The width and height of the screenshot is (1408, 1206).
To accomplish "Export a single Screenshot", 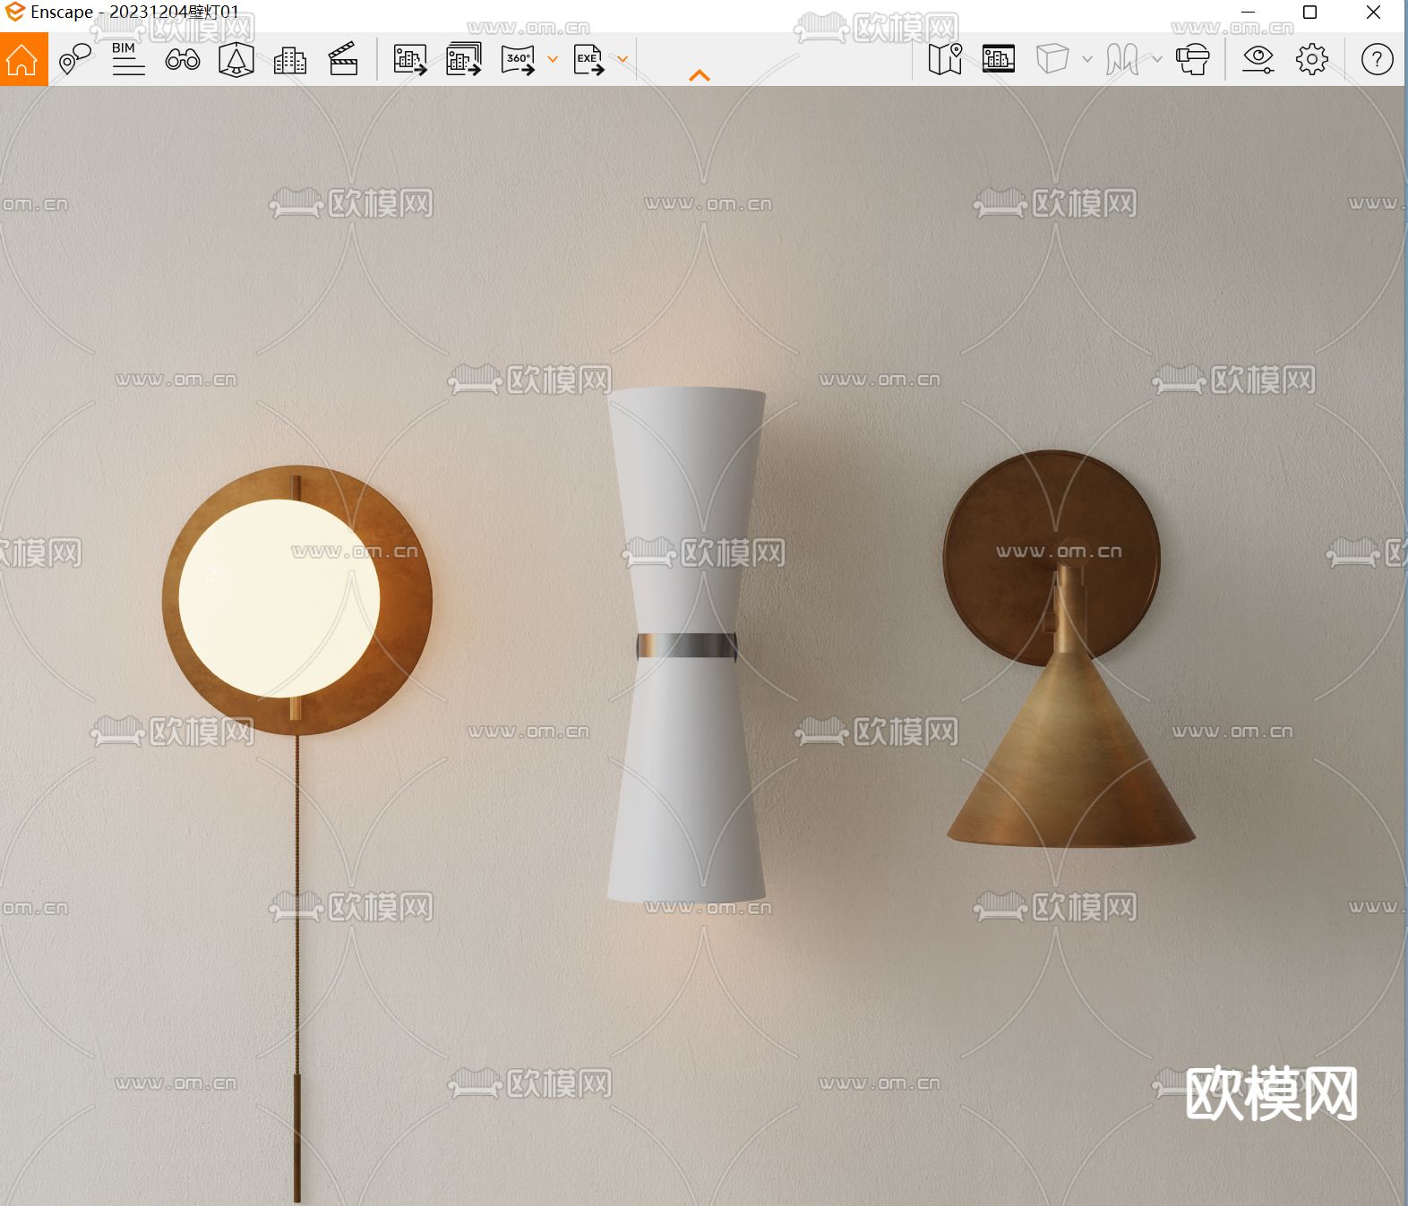I will (x=410, y=60).
